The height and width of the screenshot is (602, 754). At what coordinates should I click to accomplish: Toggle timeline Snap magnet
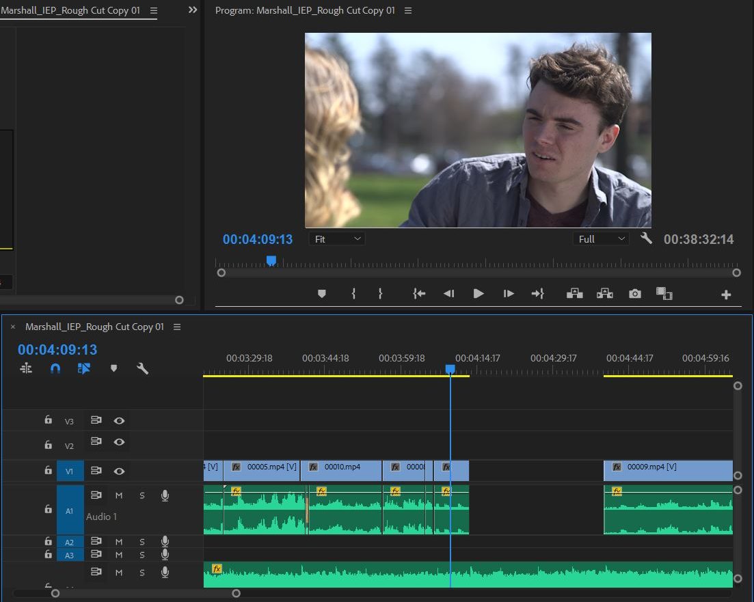point(55,368)
